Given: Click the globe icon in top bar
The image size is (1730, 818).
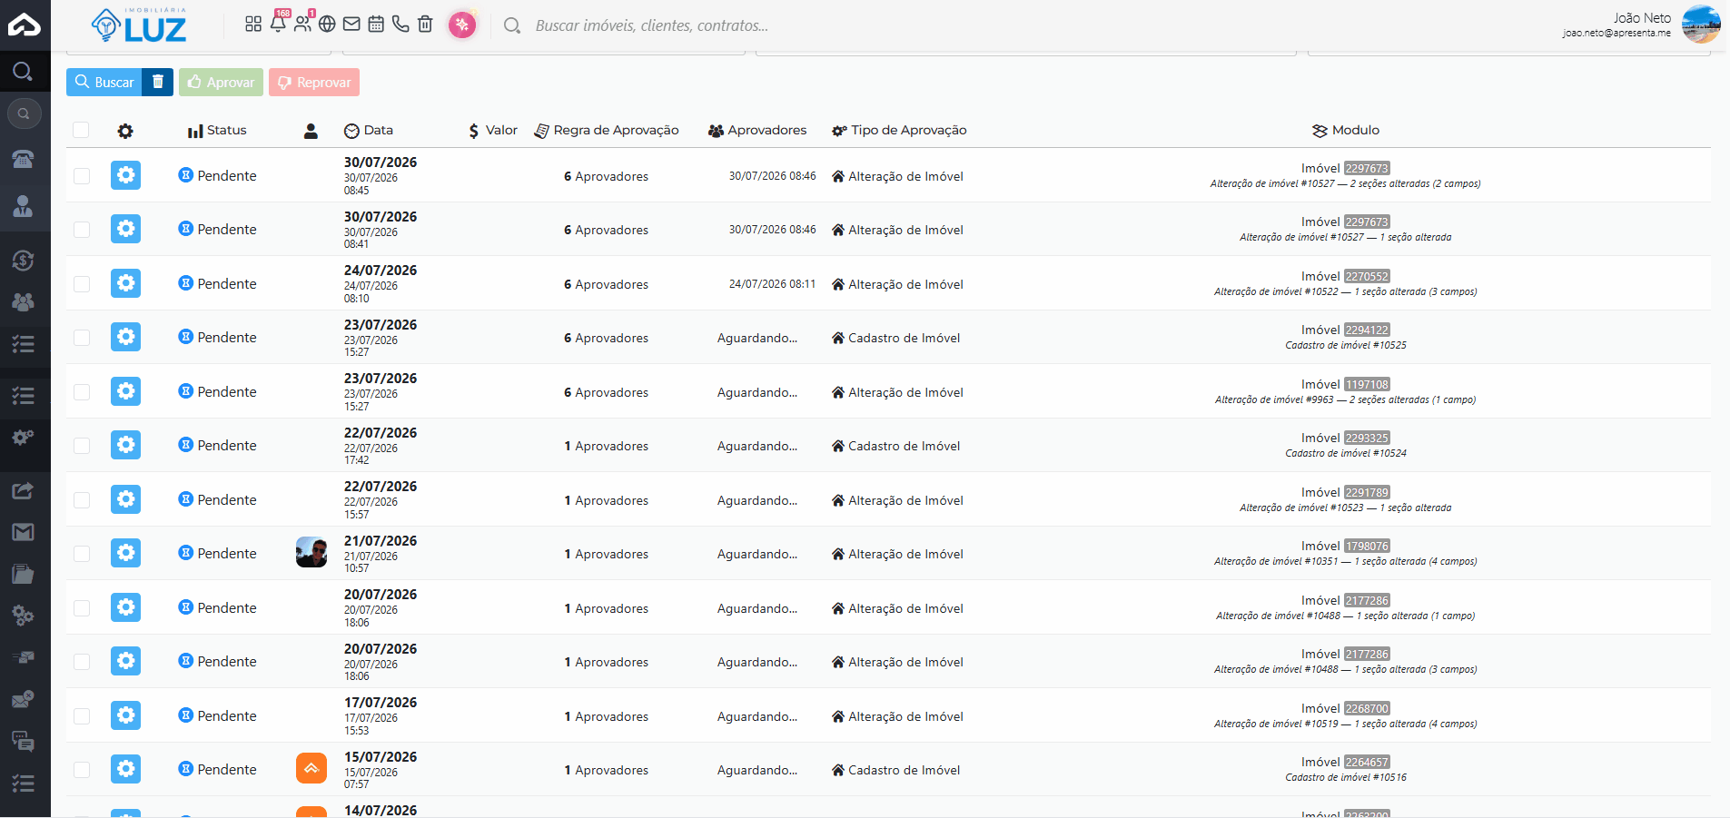Looking at the screenshot, I should (x=327, y=25).
